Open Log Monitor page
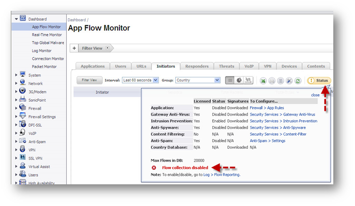This screenshot has width=355, height=206. (42, 51)
